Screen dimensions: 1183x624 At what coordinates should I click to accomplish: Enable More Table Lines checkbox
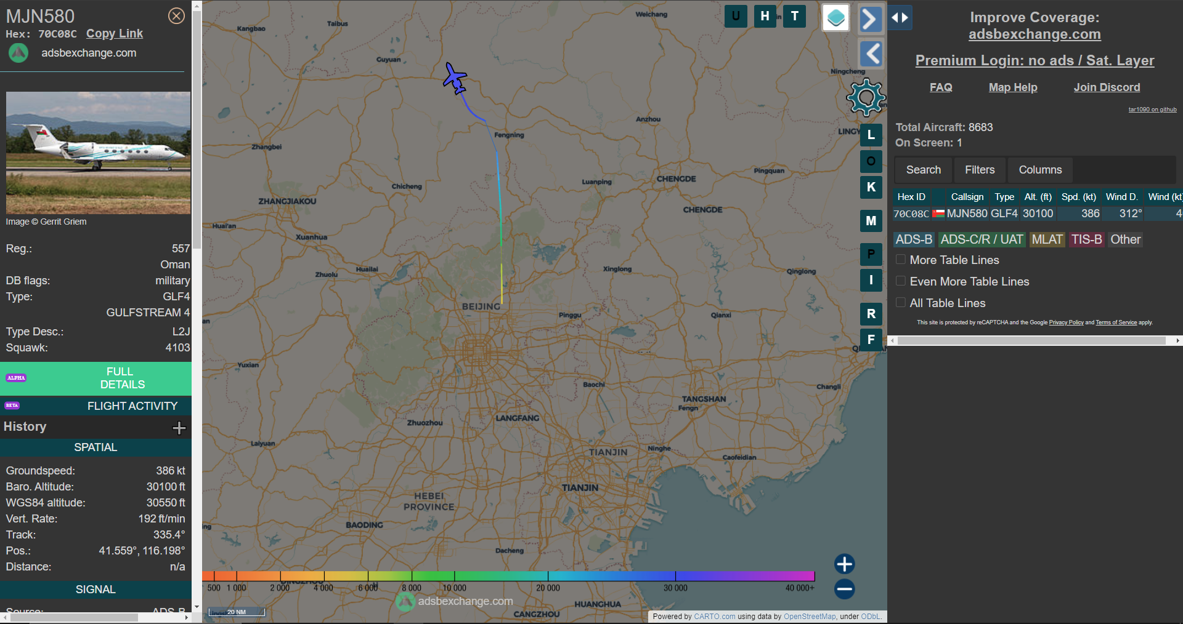click(901, 260)
